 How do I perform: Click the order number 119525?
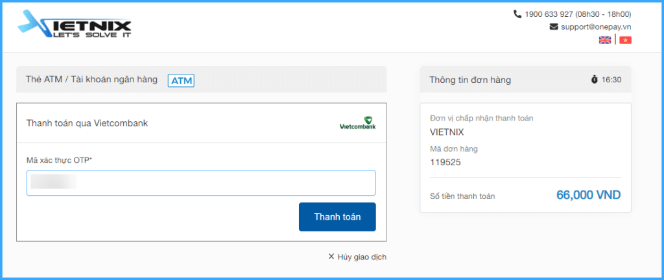[445, 162]
